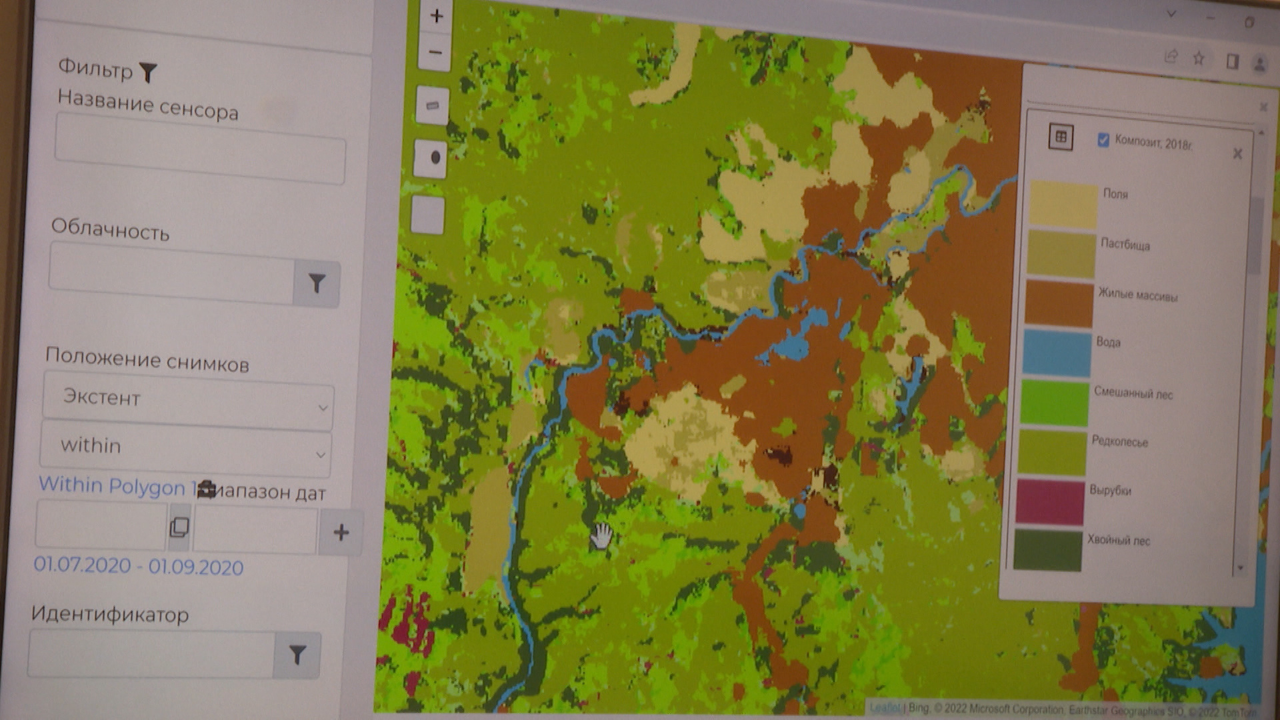
Task: Open the browser profile avatar
Action: pyautogui.click(x=1260, y=64)
